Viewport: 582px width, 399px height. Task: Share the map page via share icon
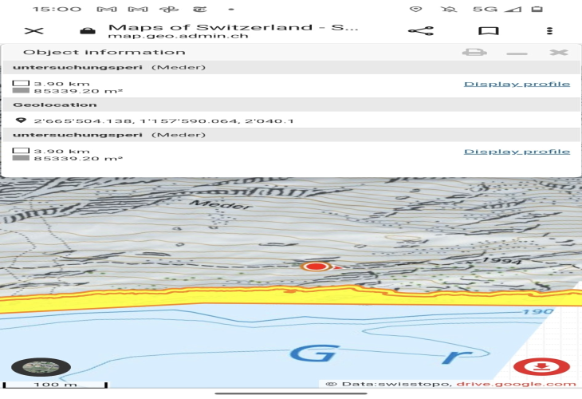[420, 31]
